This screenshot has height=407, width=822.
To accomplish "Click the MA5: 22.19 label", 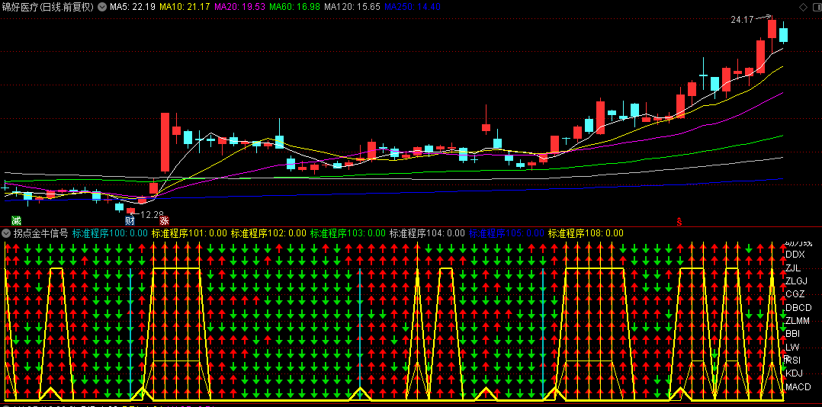I will pos(133,8).
